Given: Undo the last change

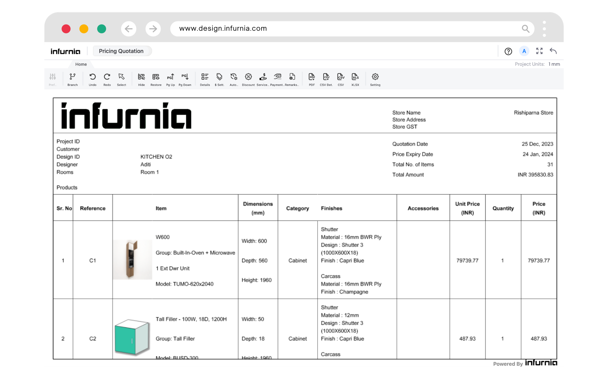Looking at the screenshot, I should point(92,79).
